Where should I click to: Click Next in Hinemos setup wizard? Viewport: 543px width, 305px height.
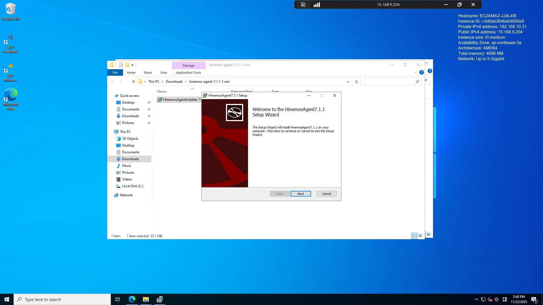click(x=301, y=194)
